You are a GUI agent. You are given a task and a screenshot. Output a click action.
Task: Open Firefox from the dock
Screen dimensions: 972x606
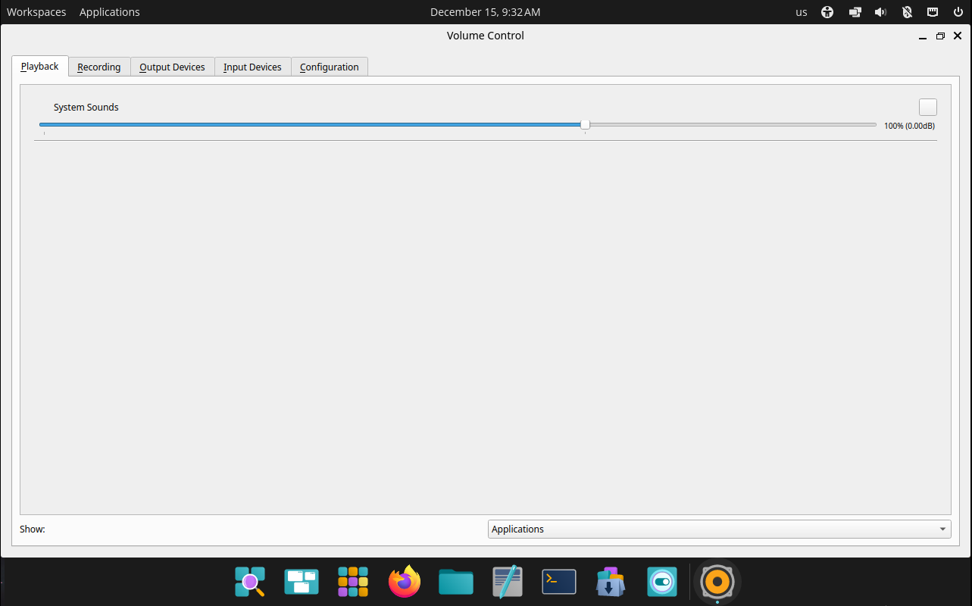tap(405, 582)
